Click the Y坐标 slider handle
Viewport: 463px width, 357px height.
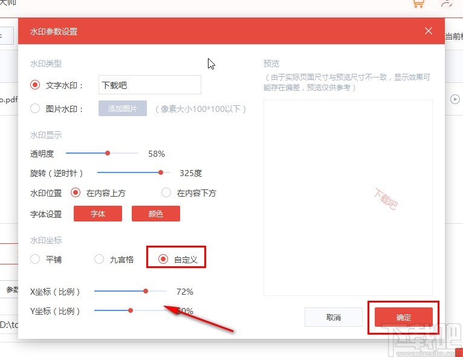pos(131,310)
